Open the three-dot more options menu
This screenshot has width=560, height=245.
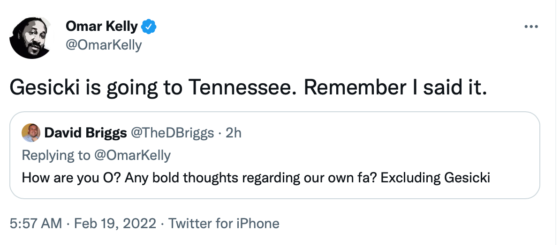tap(530, 27)
